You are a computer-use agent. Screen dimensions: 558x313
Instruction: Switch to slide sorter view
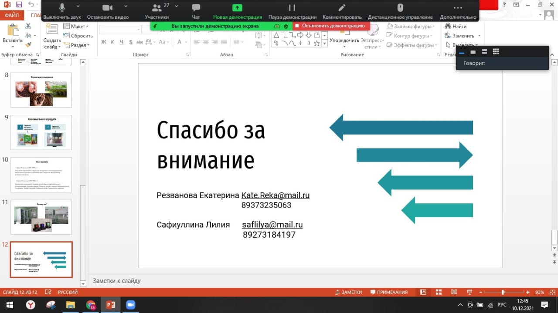click(x=439, y=292)
